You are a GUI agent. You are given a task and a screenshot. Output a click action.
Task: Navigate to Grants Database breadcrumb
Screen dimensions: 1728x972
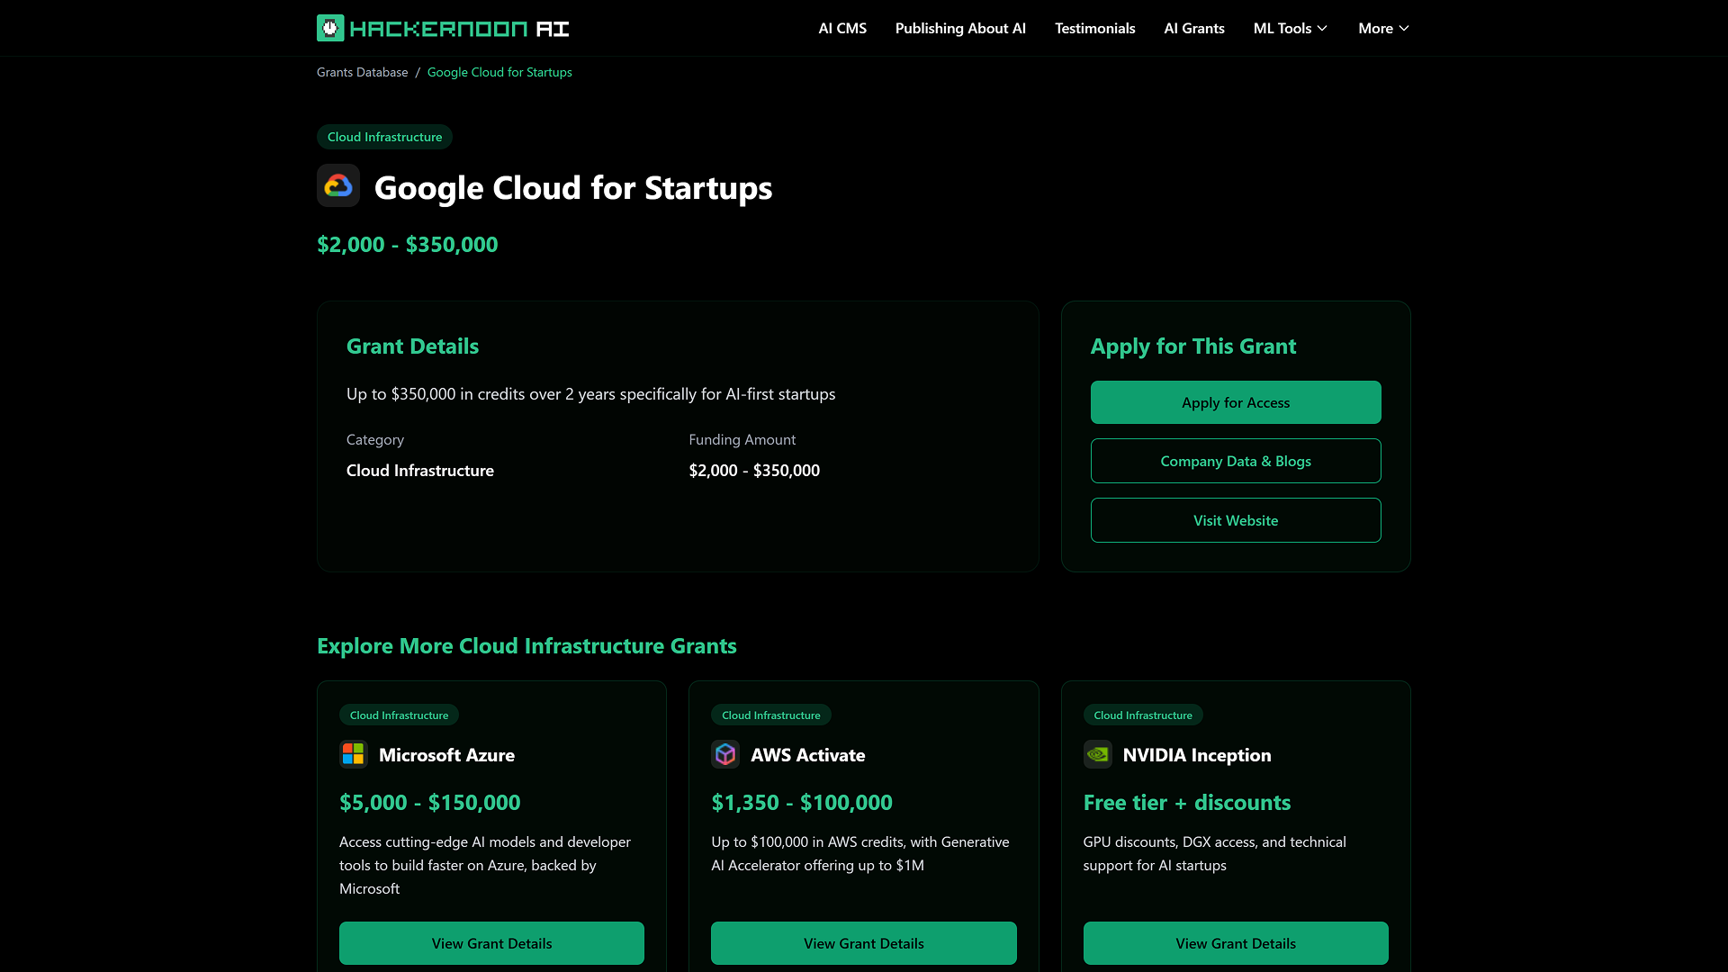(362, 72)
